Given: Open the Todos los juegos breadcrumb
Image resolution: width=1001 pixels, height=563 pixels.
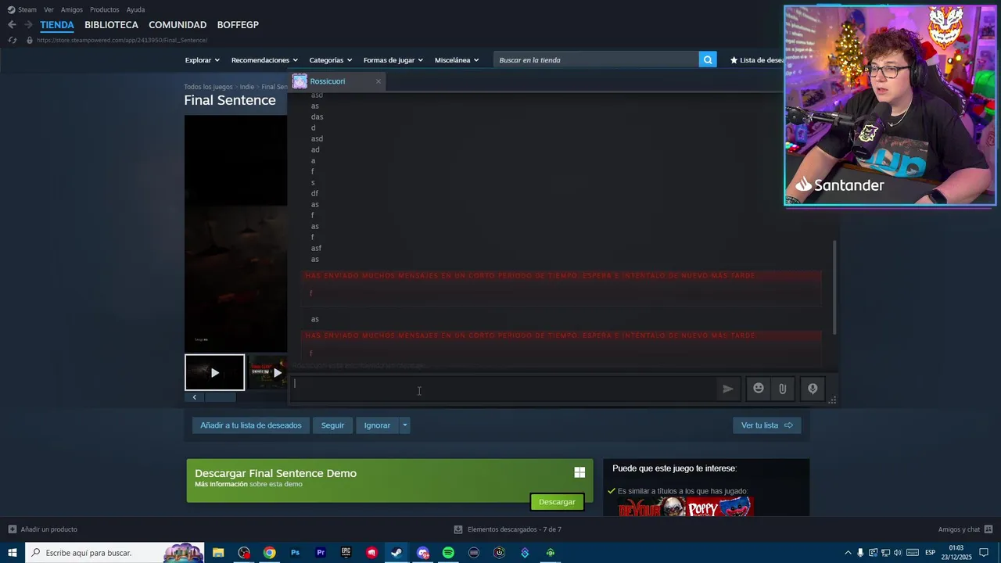Looking at the screenshot, I should tap(208, 87).
